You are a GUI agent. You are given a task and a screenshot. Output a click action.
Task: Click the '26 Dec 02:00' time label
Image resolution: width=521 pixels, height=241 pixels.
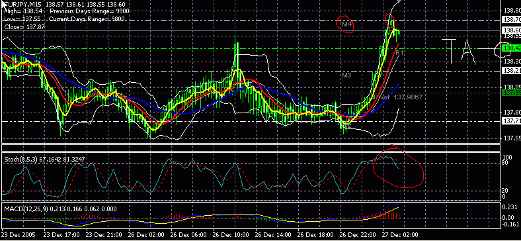[x=147, y=234]
